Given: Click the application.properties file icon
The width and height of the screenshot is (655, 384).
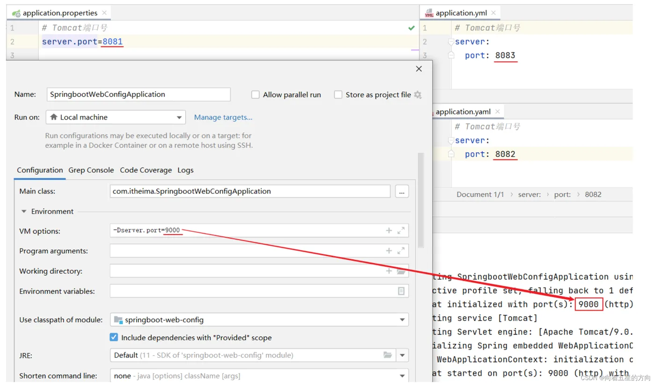Looking at the screenshot, I should coord(16,13).
